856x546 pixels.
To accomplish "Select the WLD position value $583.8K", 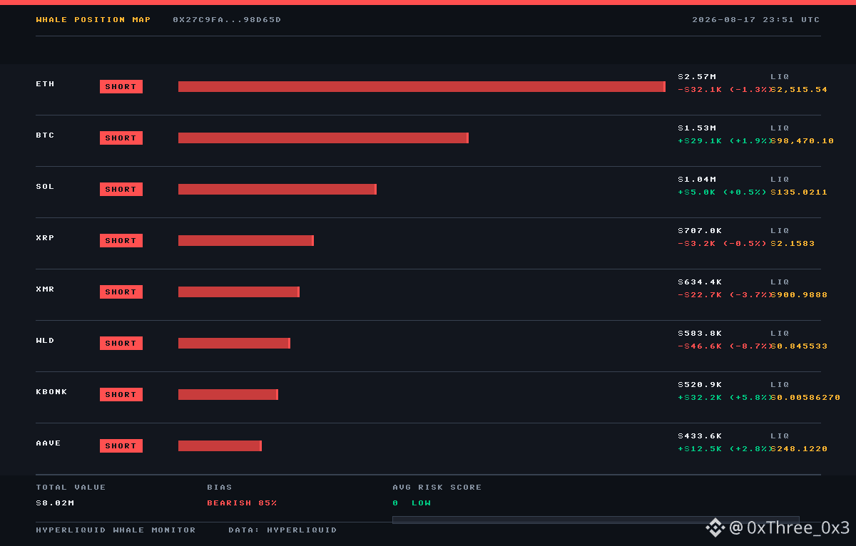I will [700, 334].
